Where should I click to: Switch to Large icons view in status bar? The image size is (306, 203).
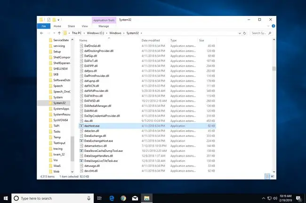tap(273, 176)
